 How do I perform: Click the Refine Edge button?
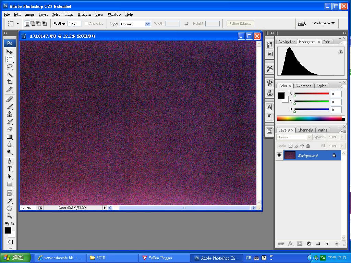[240, 24]
